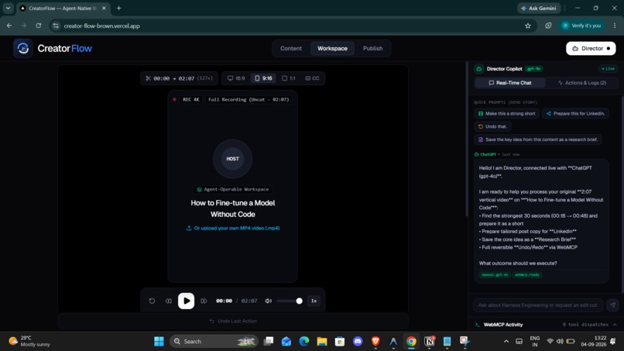Image resolution: width=624 pixels, height=351 pixels.
Task: Click the Full Recording (Uncut - 02:07) label
Action: [x=249, y=100]
